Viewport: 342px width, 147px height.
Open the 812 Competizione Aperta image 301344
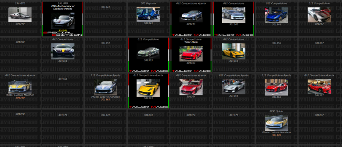tap(191, 15)
